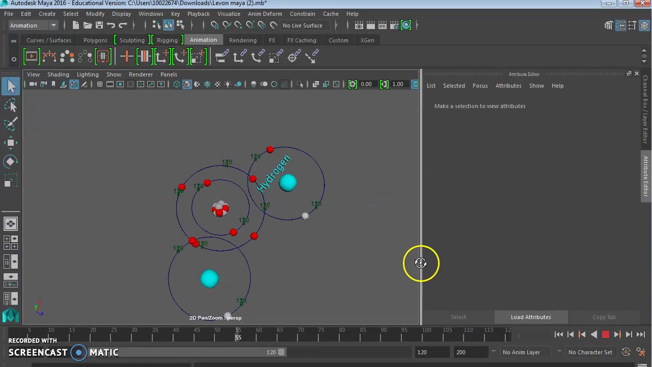The image size is (652, 367).
Task: Open the shelf options gear menu
Action: pos(14,59)
